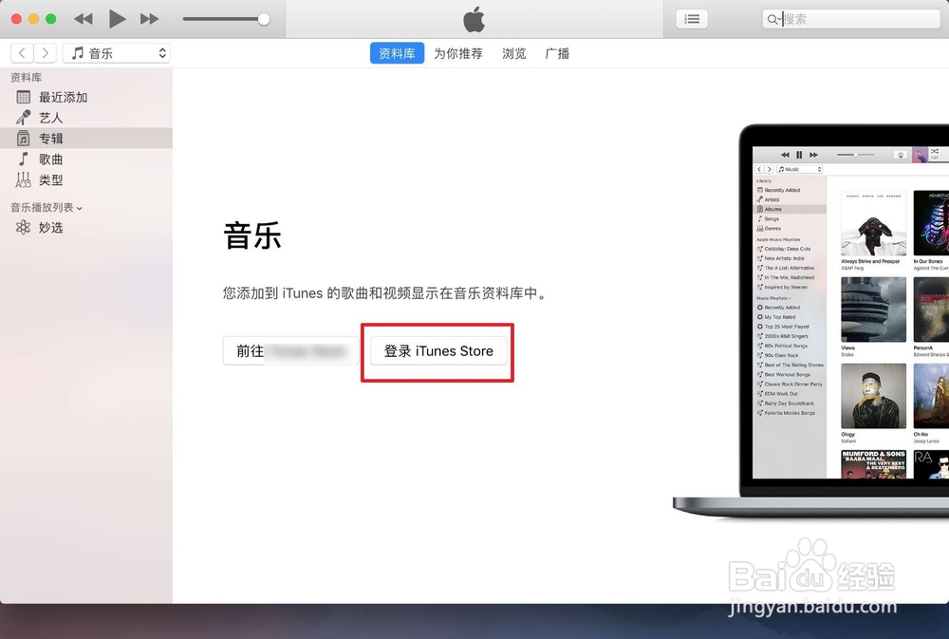Click the fast-forward playback button
This screenshot has width=949, height=639.
(x=150, y=19)
